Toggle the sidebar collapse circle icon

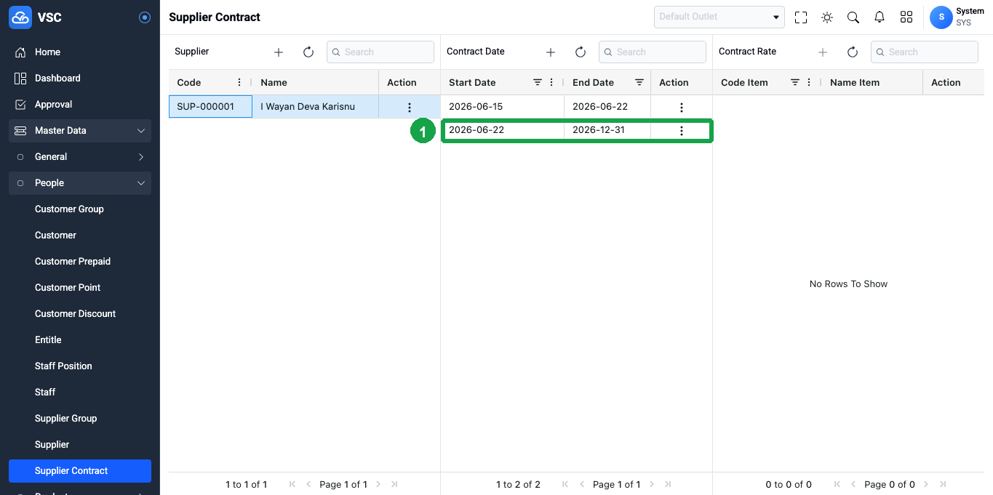145,17
